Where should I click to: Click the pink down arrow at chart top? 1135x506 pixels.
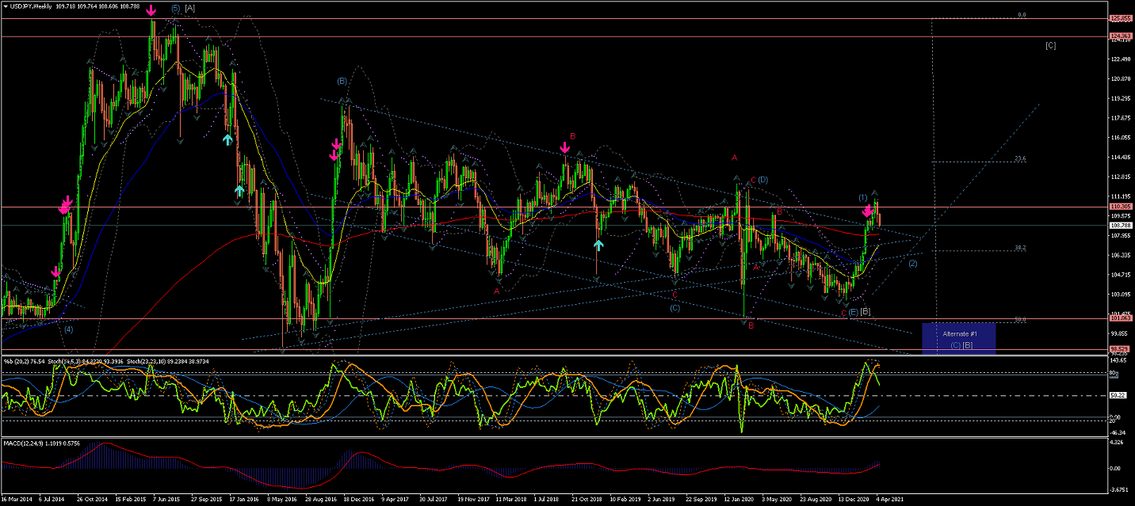coord(151,11)
